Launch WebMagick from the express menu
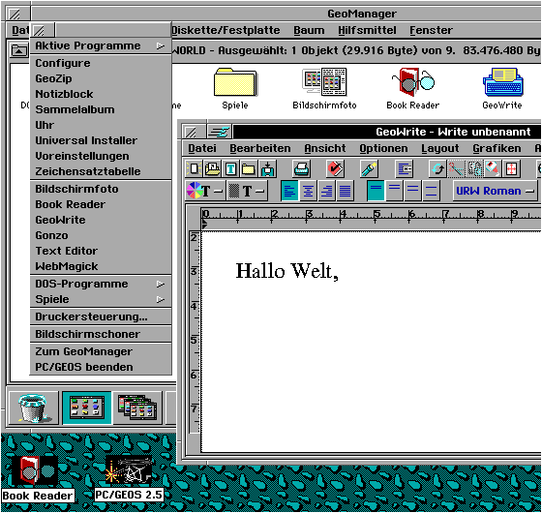Image resolution: width=542 pixels, height=513 pixels. pyautogui.click(x=101, y=266)
